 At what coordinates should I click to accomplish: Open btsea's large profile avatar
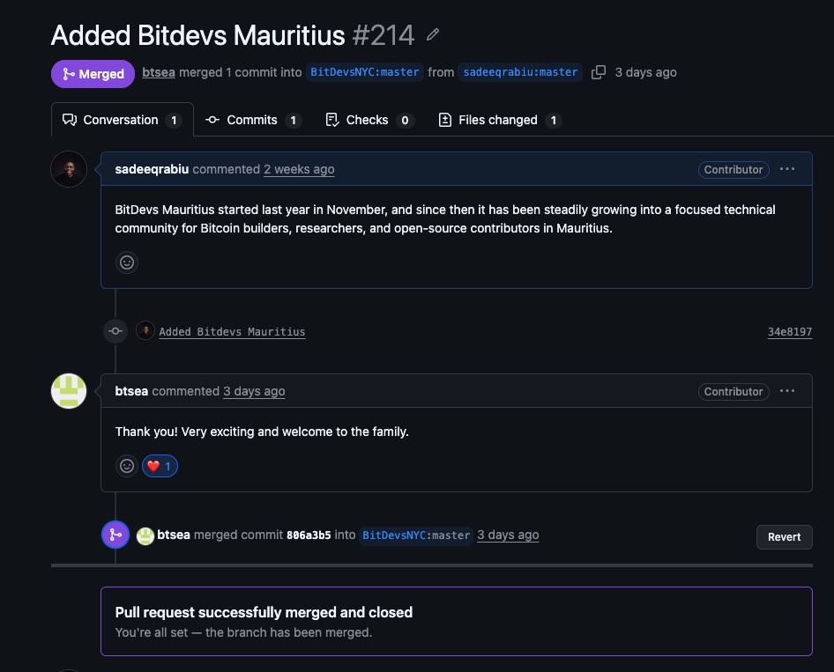coord(69,391)
